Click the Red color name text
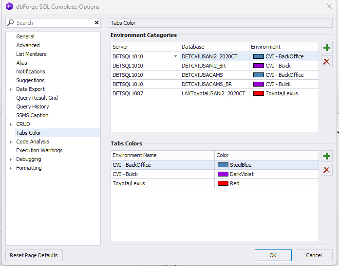The width and height of the screenshot is (339, 266). [x=235, y=183]
